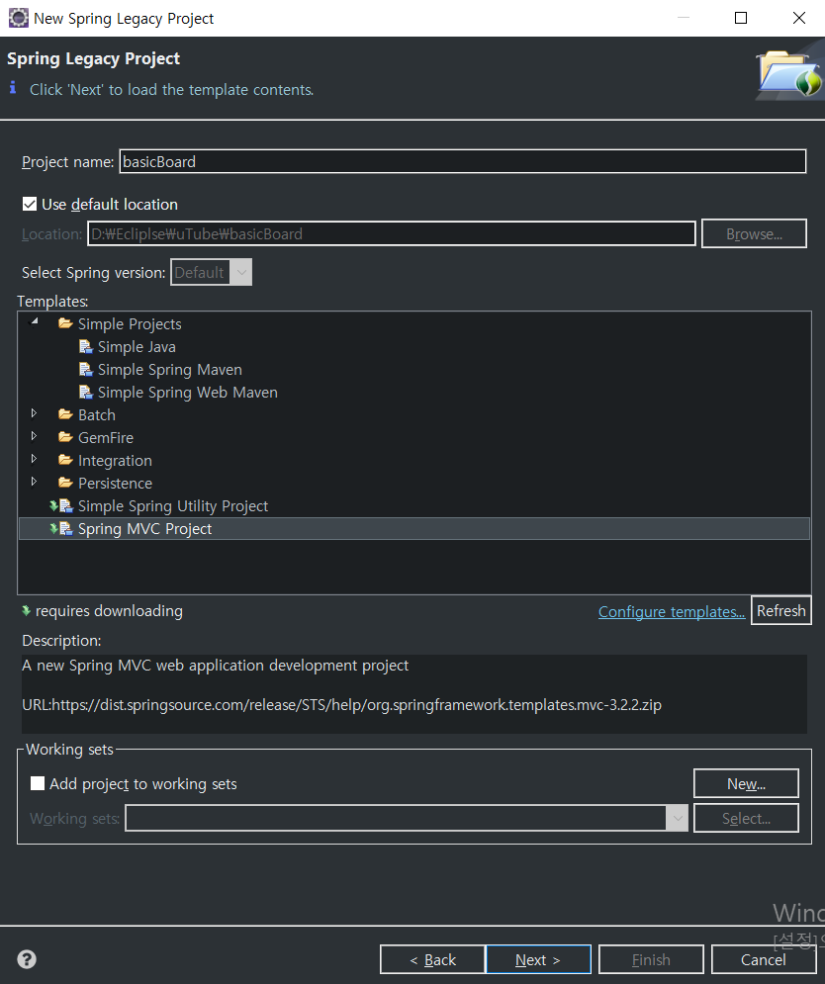Click the Persistence folder icon

(65, 483)
